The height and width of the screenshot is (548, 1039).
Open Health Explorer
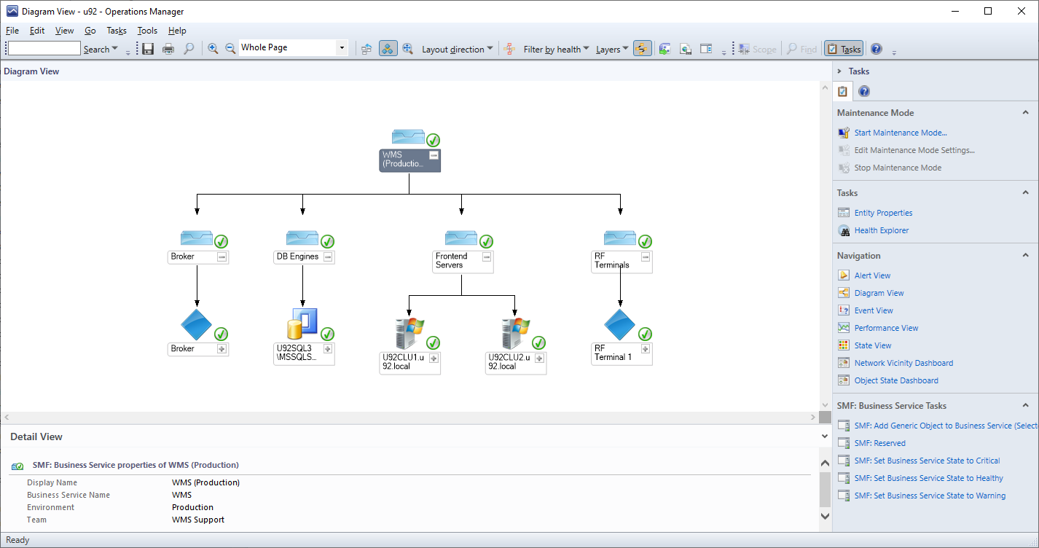tap(882, 230)
